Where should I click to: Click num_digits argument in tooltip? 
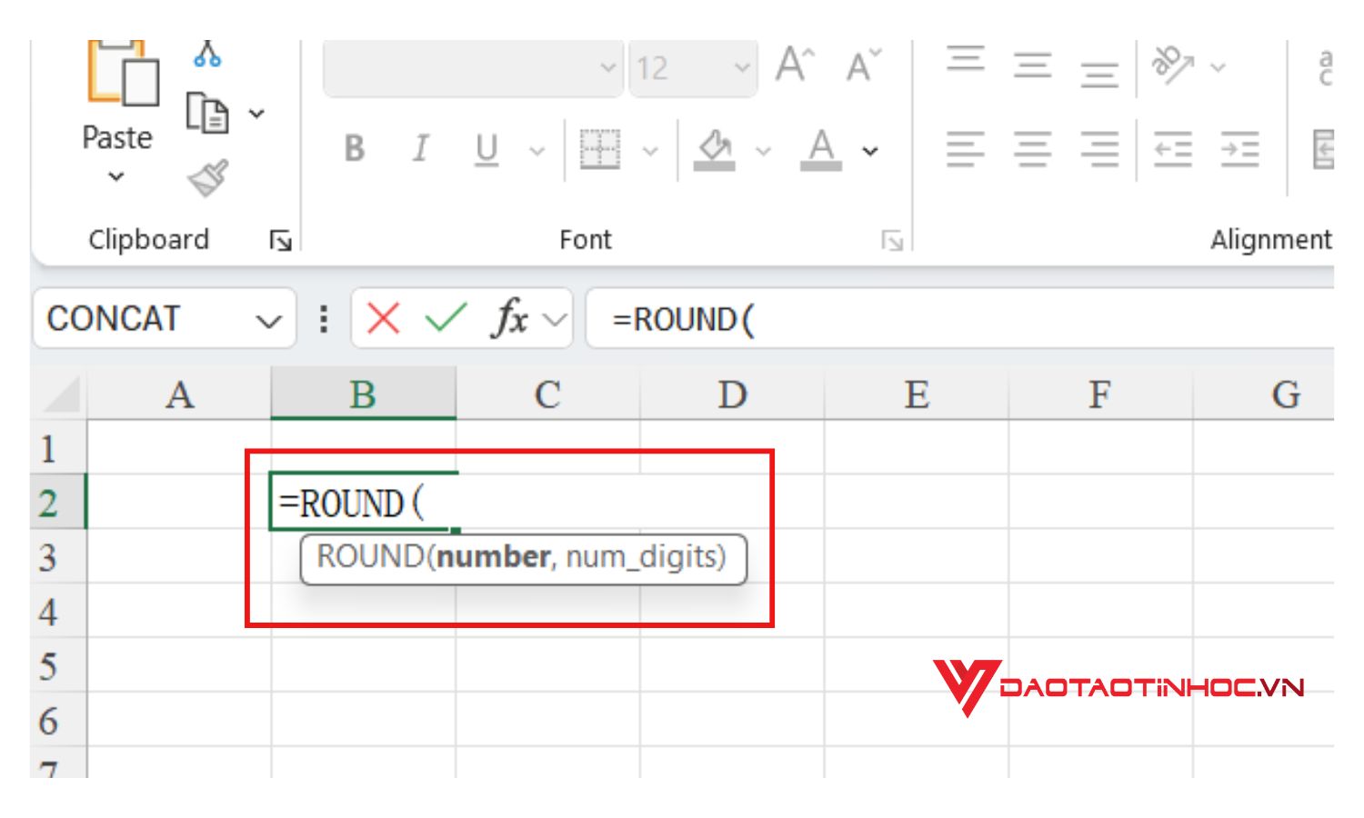pyautogui.click(x=641, y=557)
